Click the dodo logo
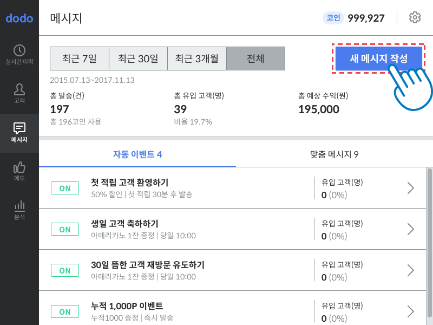Viewport: 433px width, 325px height. coord(19,18)
